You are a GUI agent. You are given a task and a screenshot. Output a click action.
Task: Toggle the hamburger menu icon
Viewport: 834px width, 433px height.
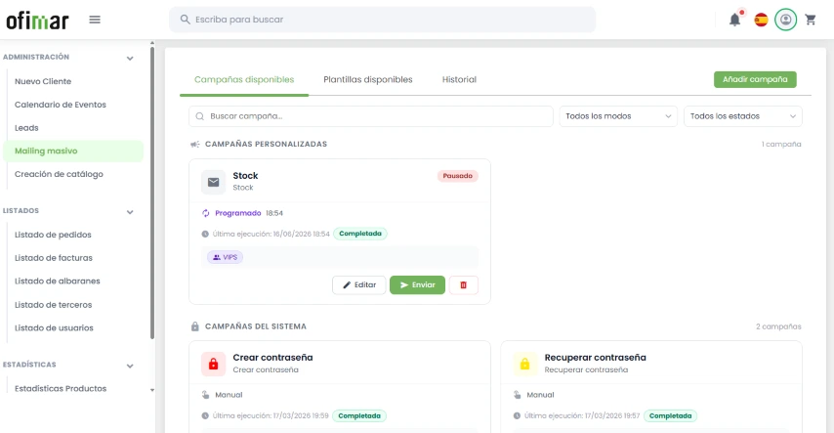click(95, 20)
